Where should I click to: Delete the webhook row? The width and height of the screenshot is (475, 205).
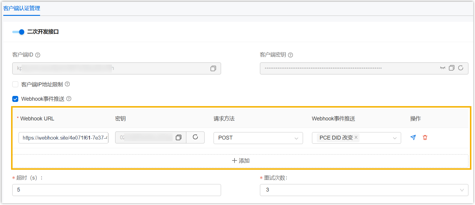425,137
